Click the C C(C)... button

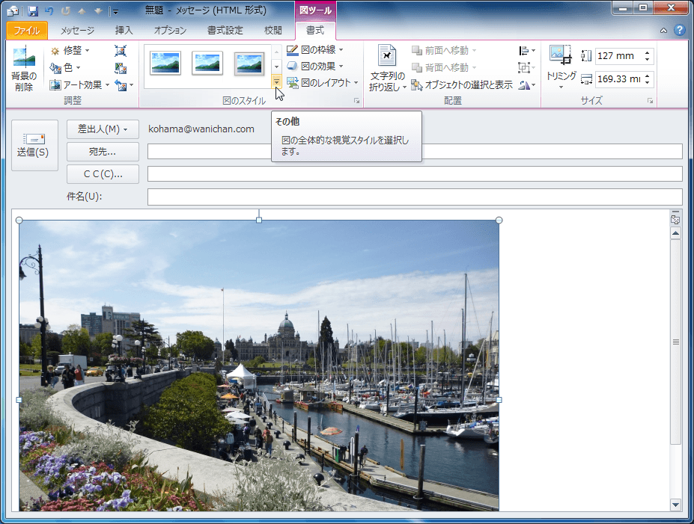103,174
